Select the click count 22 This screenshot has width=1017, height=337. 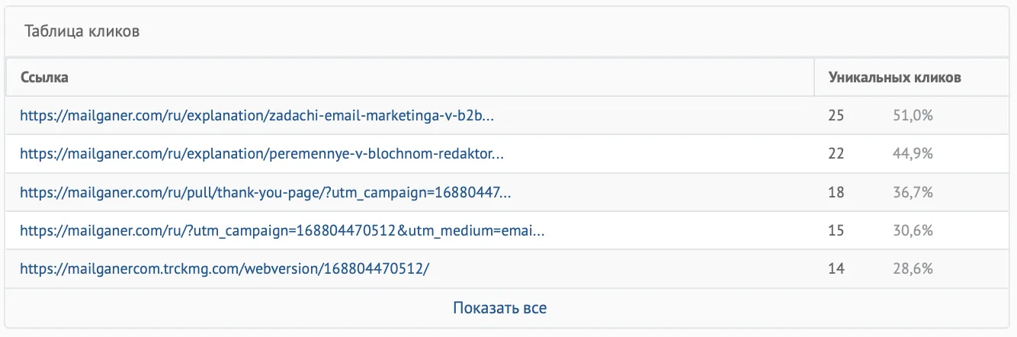tap(836, 154)
